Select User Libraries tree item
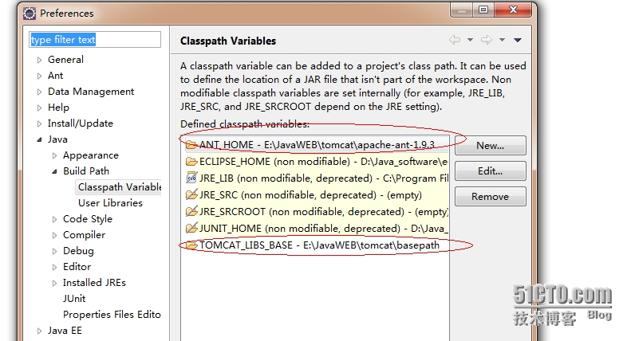The height and width of the screenshot is (341, 627). [110, 203]
